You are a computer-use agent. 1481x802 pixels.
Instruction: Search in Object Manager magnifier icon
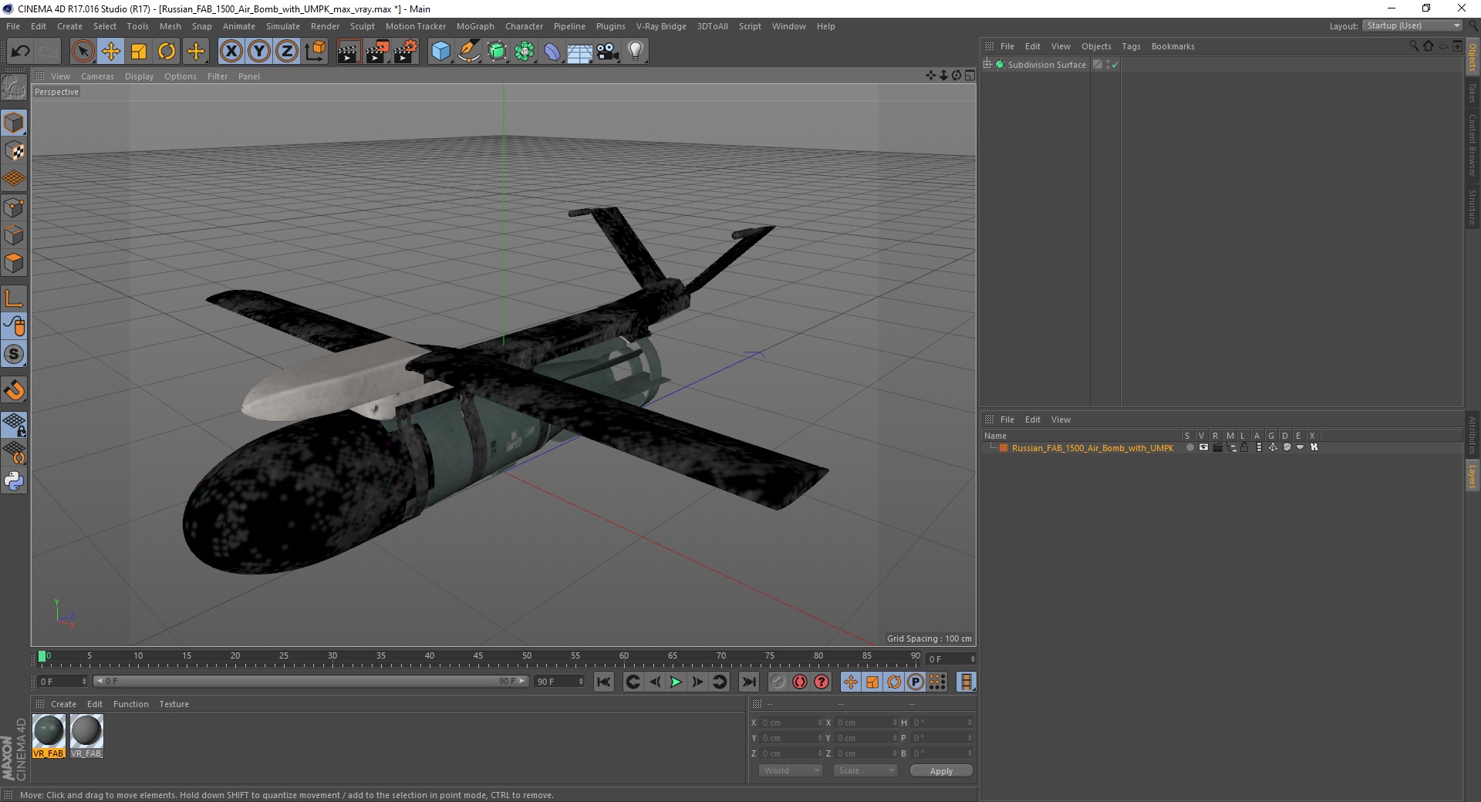[x=1413, y=46]
